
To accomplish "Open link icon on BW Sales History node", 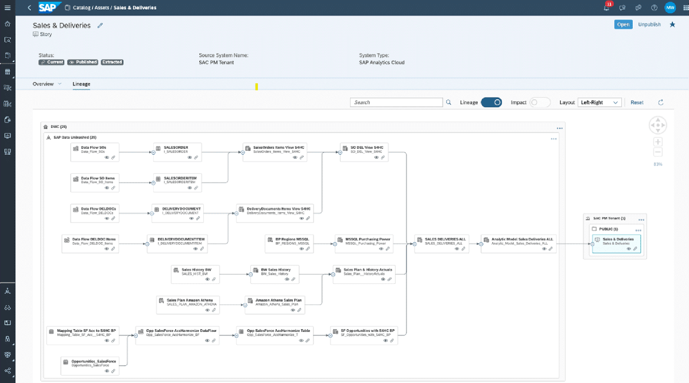I will click(x=293, y=279).
